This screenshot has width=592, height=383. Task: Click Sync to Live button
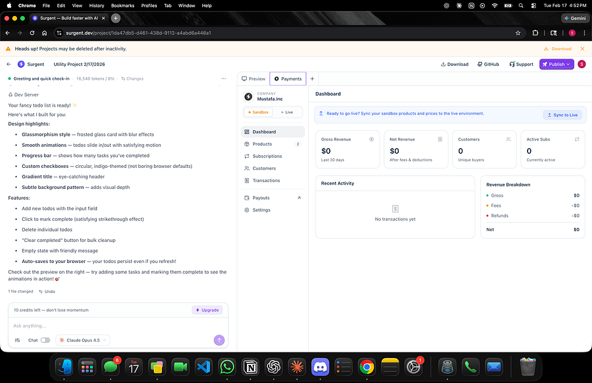point(563,115)
